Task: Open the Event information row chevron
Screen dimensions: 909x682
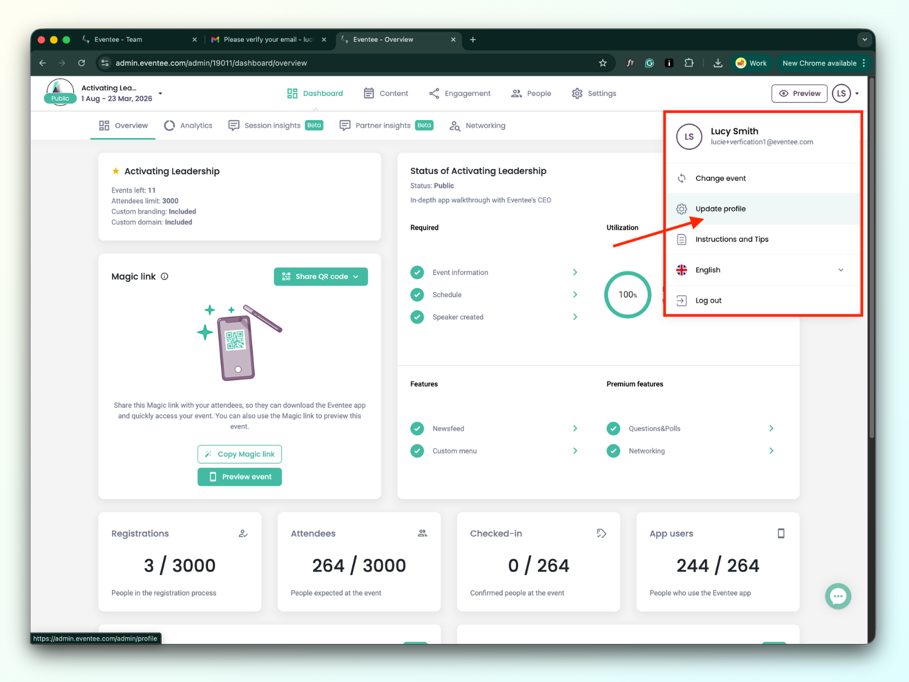Action: (575, 272)
